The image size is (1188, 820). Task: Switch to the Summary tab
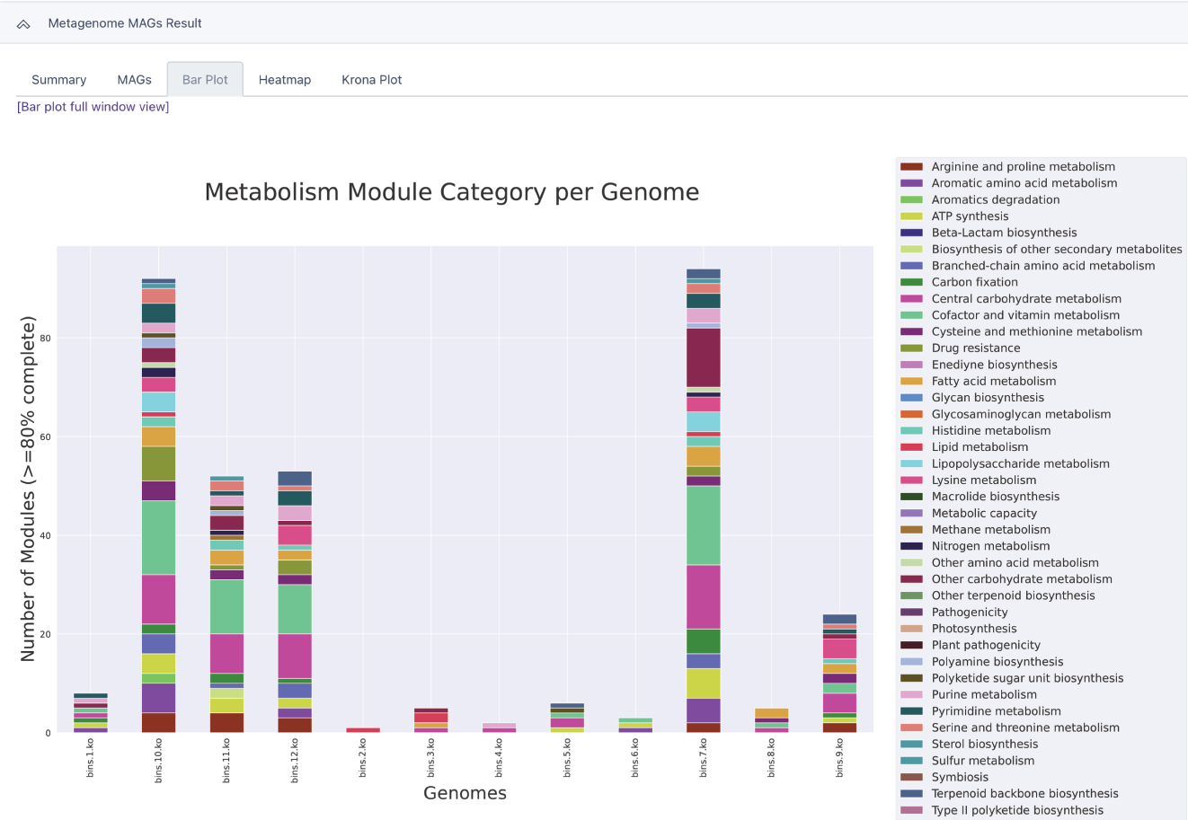click(58, 80)
